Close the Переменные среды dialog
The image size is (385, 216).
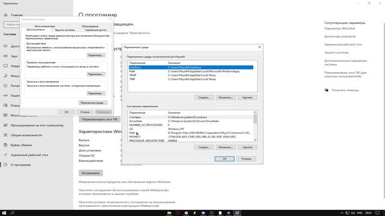tap(259, 47)
